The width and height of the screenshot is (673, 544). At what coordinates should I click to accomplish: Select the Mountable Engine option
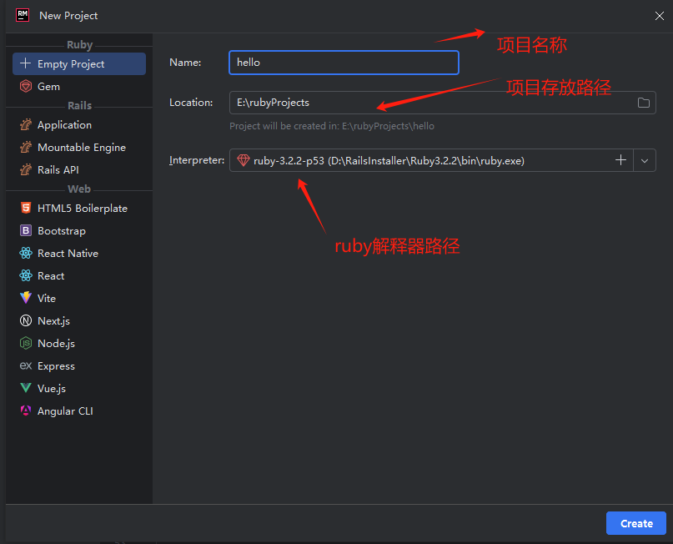[79, 146]
